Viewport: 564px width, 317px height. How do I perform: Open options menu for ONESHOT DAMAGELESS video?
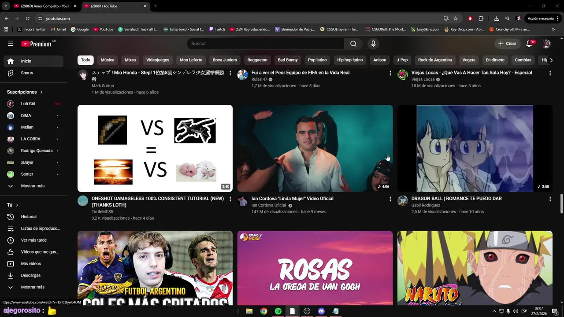point(230,199)
